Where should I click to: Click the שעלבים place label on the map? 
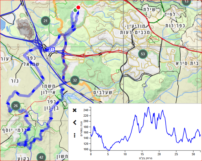tap(103, 93)
